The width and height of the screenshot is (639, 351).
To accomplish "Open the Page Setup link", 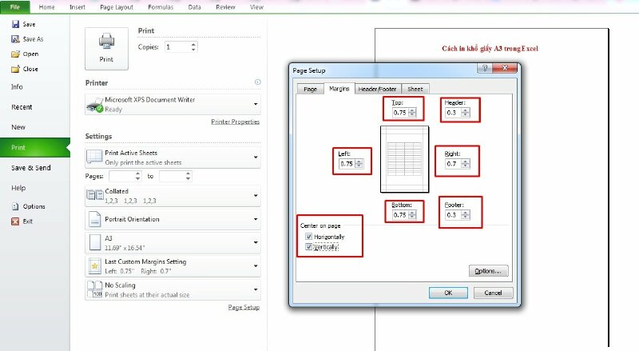I will pyautogui.click(x=244, y=307).
